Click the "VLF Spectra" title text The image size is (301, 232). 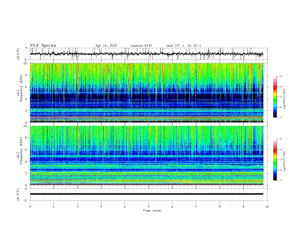pos(43,45)
